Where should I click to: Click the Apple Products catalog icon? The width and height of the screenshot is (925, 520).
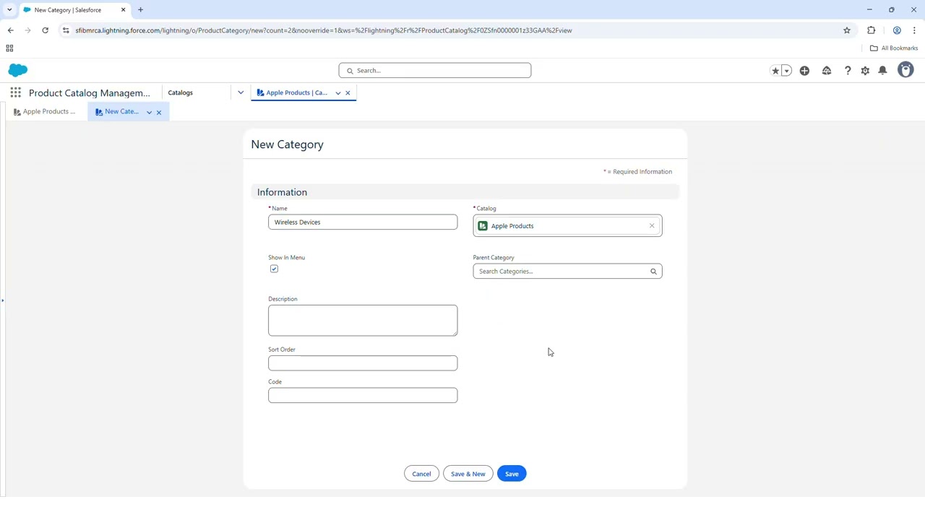(x=483, y=226)
